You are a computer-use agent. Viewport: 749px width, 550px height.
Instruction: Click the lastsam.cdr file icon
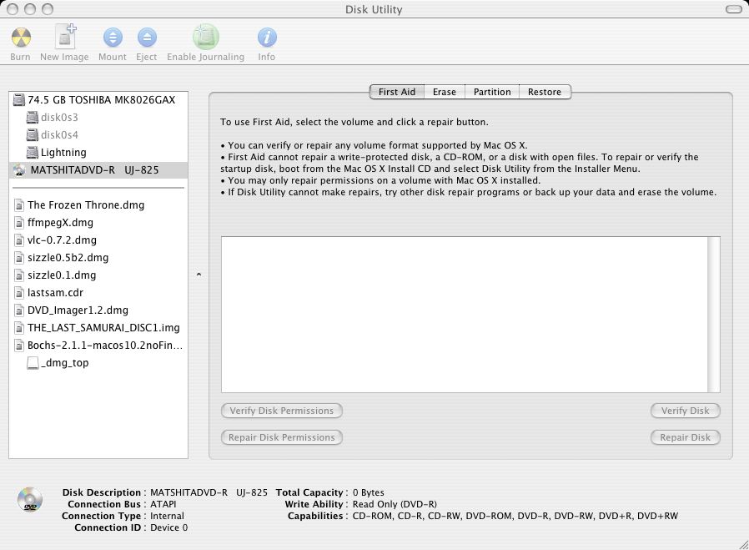[19, 293]
